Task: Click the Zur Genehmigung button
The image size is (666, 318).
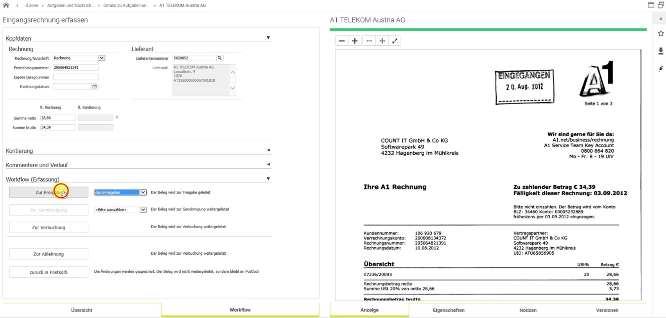Action: pyautogui.click(x=48, y=210)
